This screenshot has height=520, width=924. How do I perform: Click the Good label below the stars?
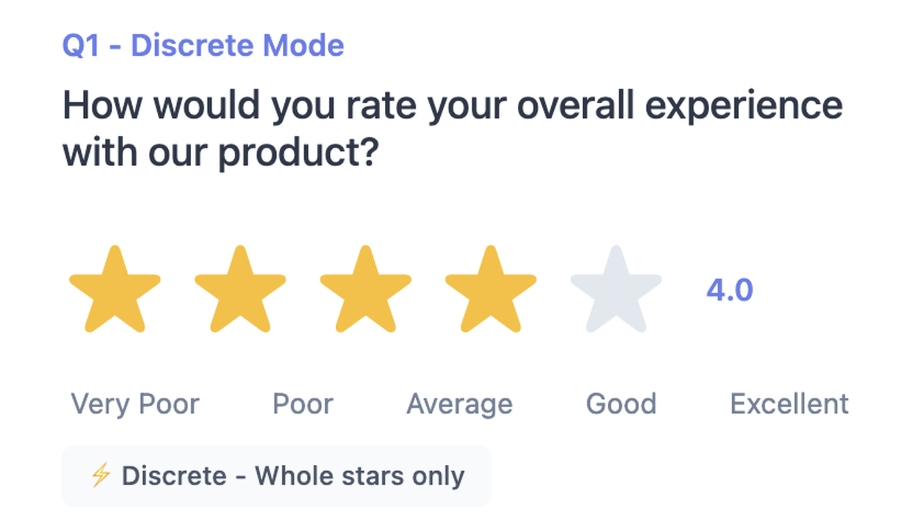621,404
